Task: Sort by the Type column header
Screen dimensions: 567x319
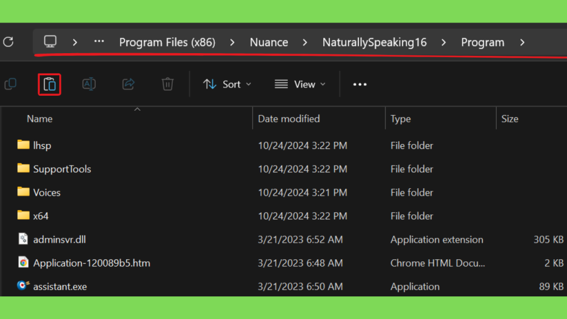Action: pyautogui.click(x=401, y=119)
